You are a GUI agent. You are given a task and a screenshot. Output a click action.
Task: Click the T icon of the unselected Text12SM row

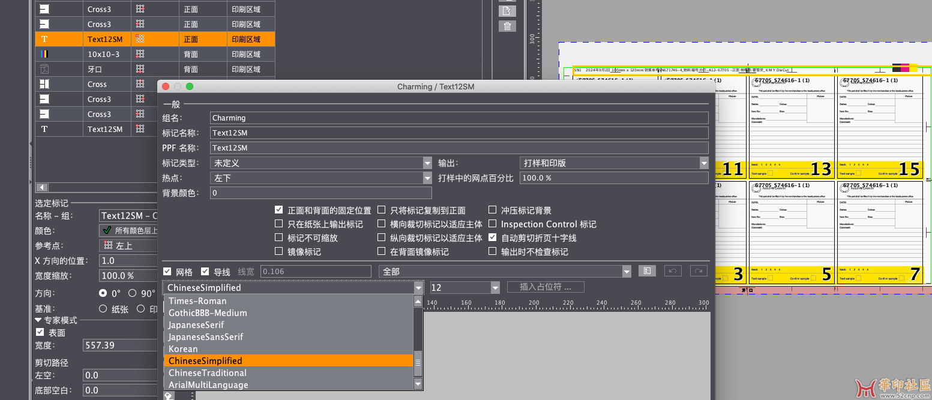(x=44, y=129)
